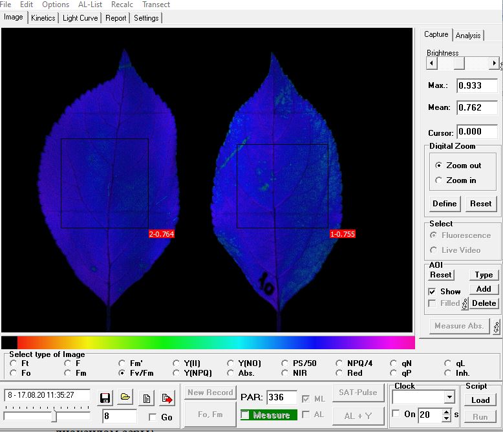Click the Brightness slider right arrow

494,63
